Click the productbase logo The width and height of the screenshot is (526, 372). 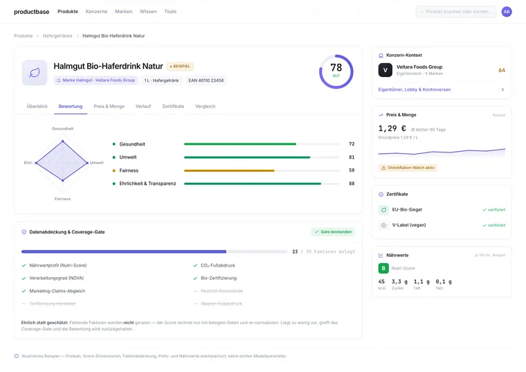pos(32,12)
